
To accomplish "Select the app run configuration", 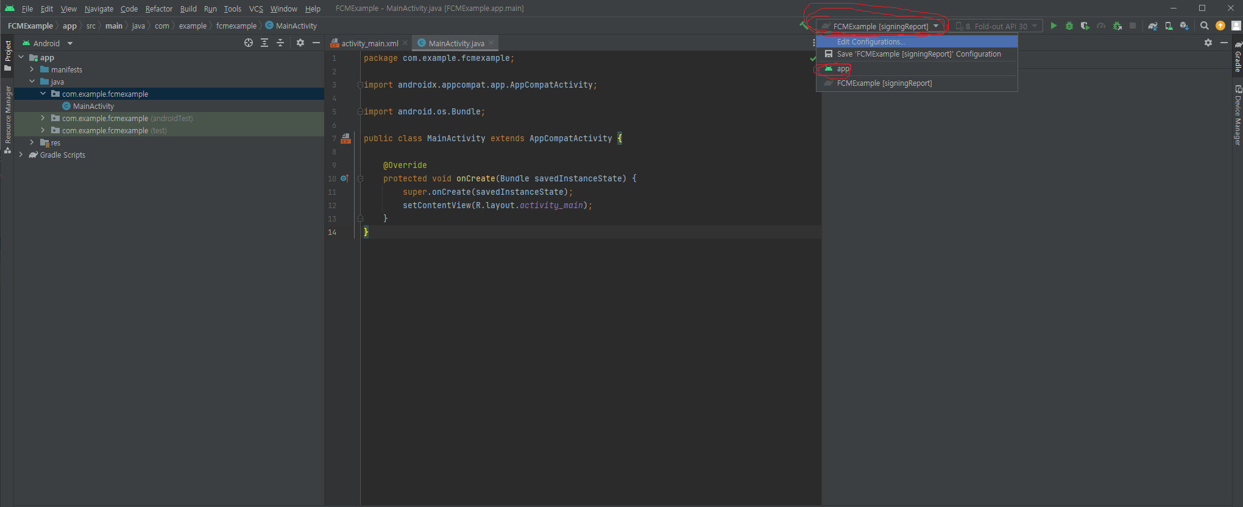I will tap(917, 69).
